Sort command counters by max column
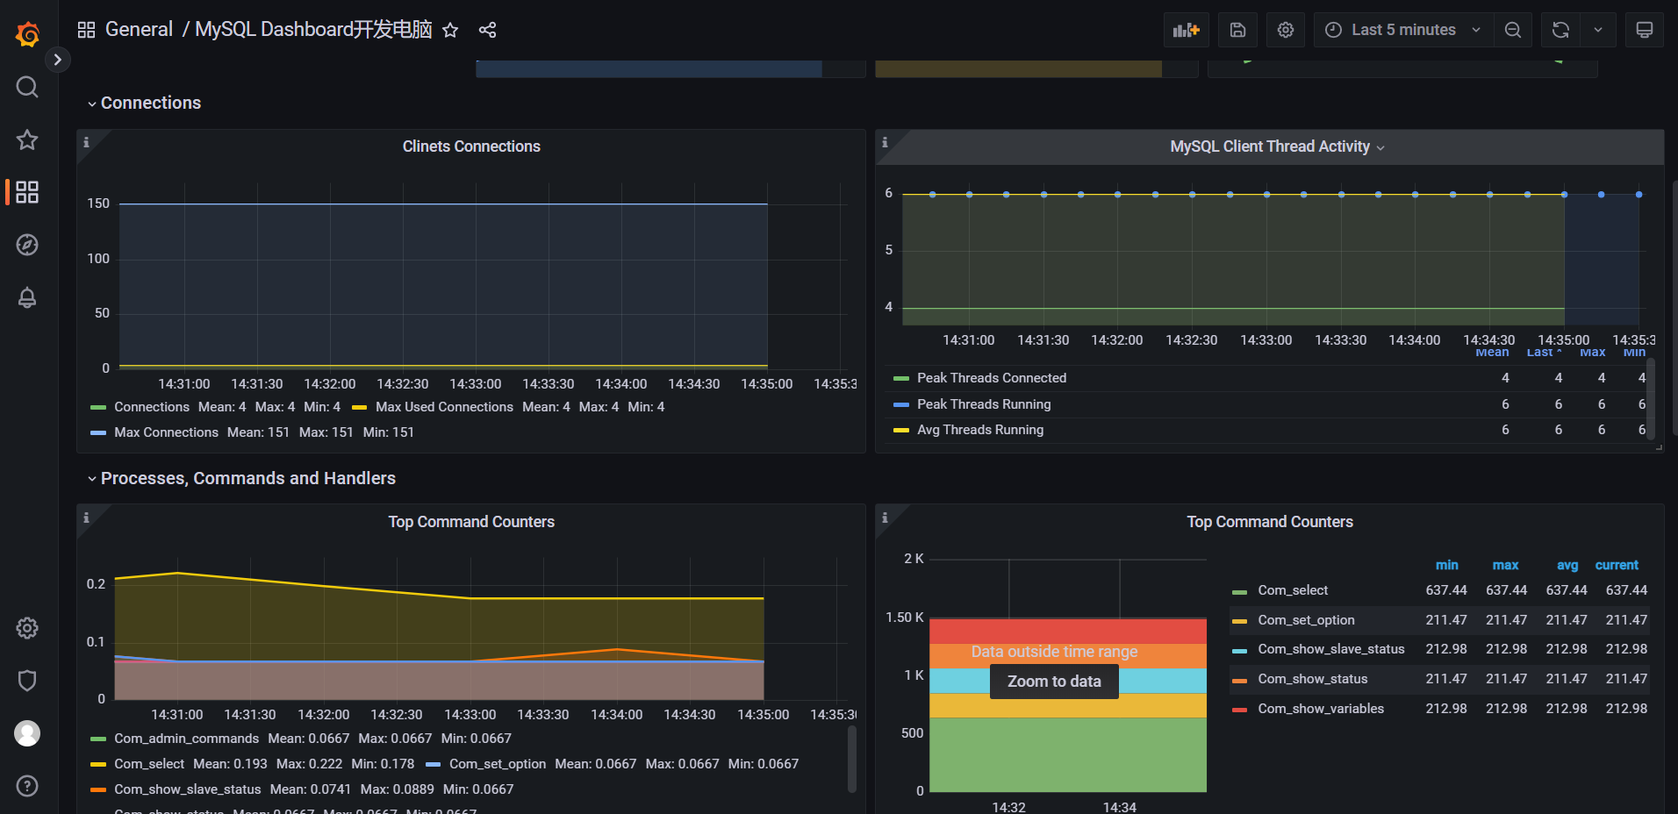The width and height of the screenshot is (1678, 814). (1505, 565)
